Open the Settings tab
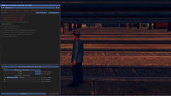 [x=14, y=5]
